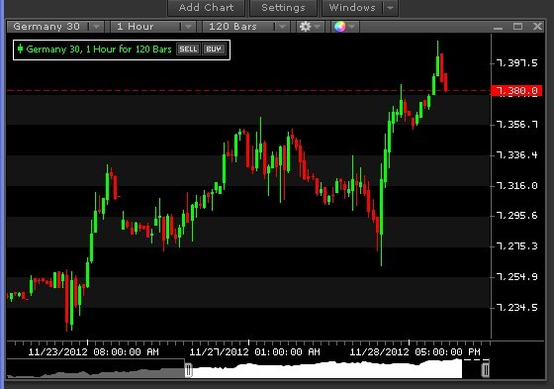Click the left range slider handle
Viewport: 554px width, 389px height.
(x=189, y=370)
